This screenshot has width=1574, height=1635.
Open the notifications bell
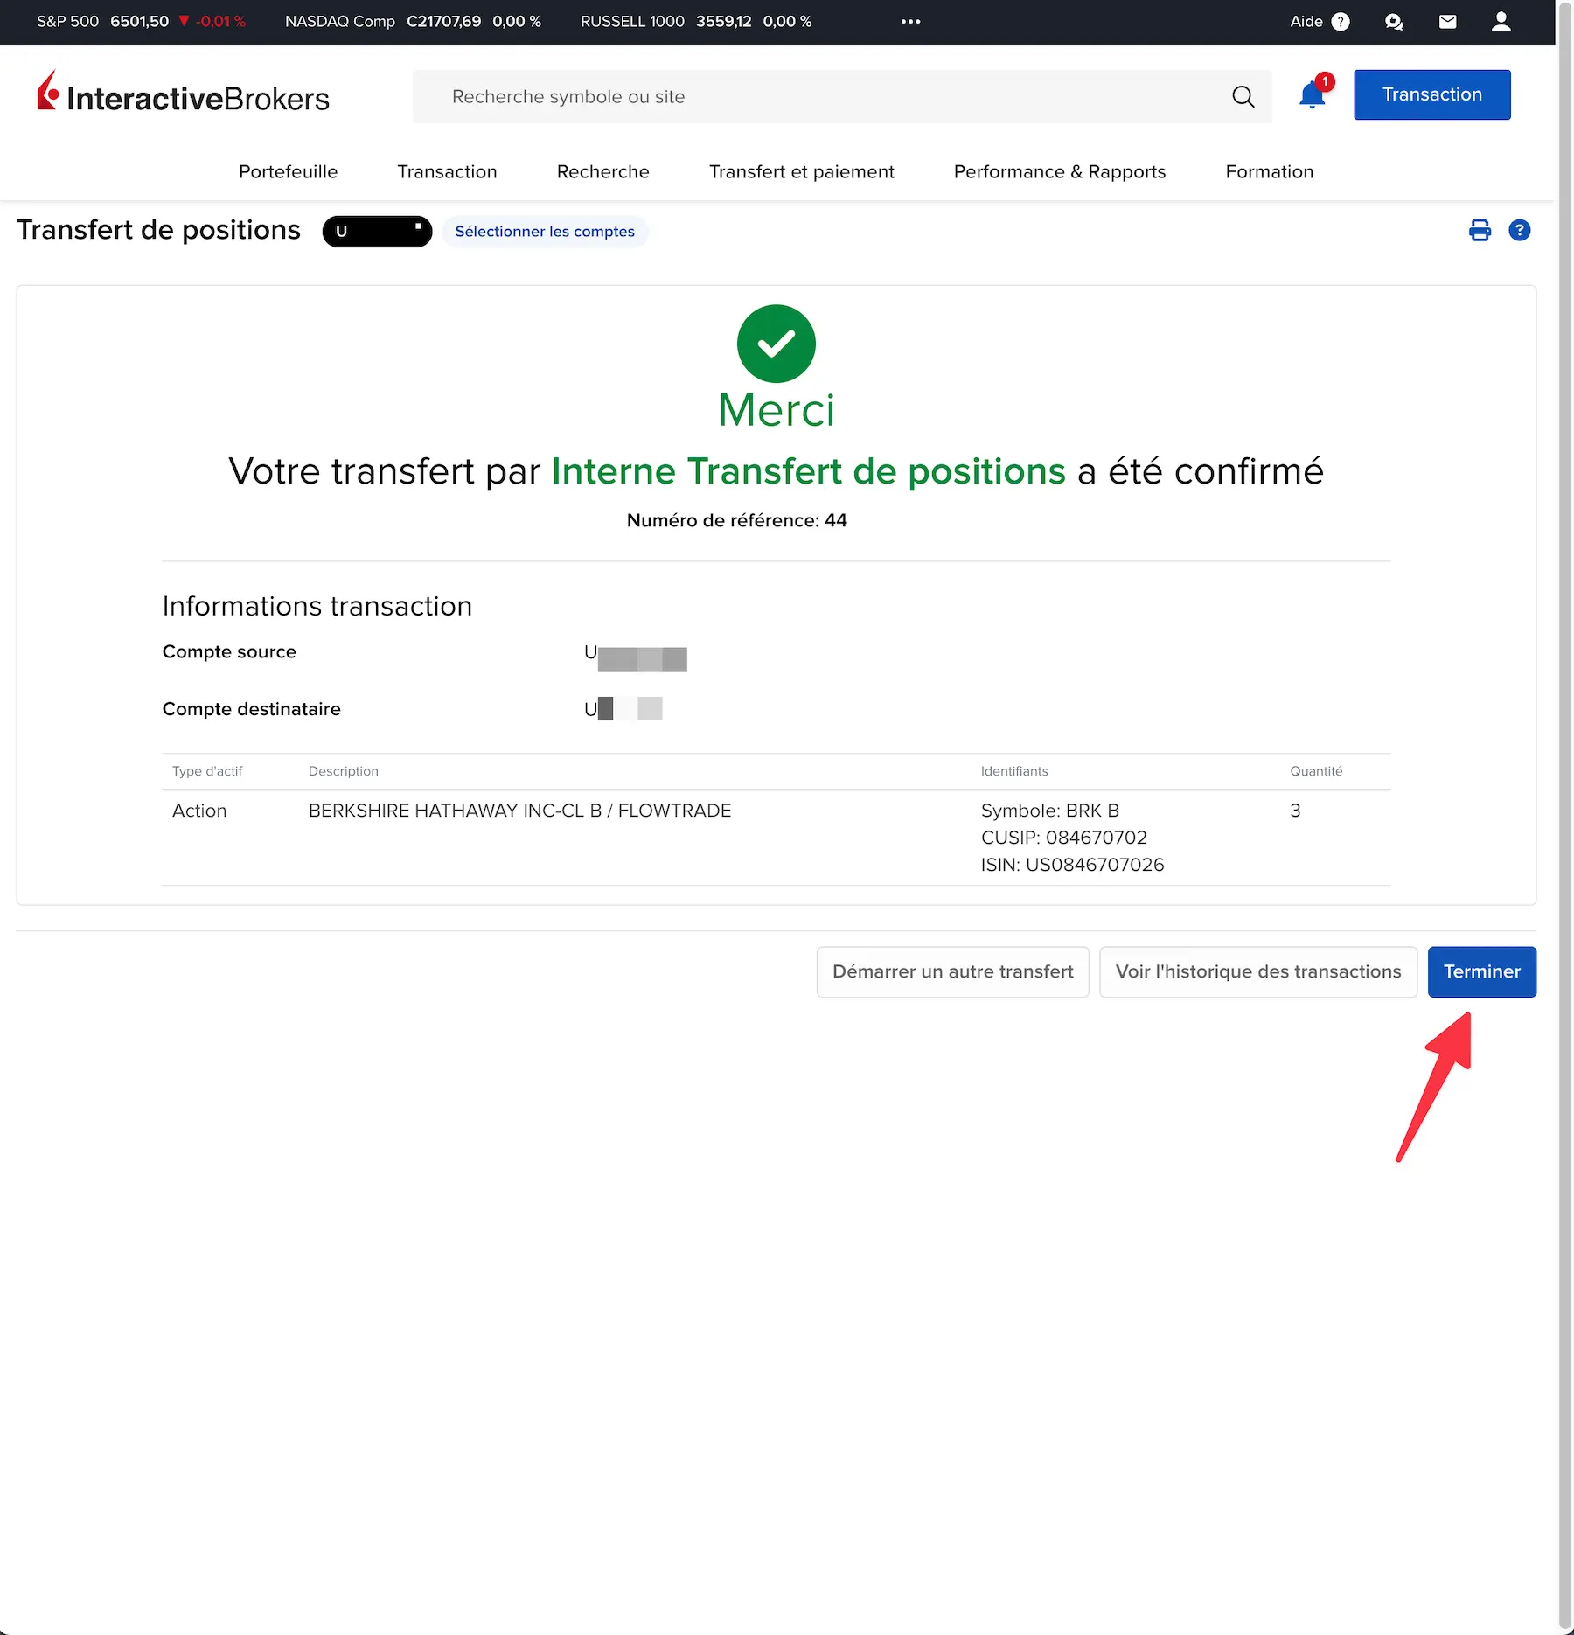point(1313,94)
